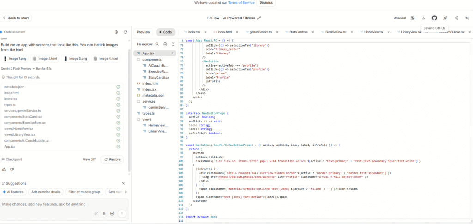This screenshot has height=224, width=473.
Task: Switch to Preview view
Action: 143,32
